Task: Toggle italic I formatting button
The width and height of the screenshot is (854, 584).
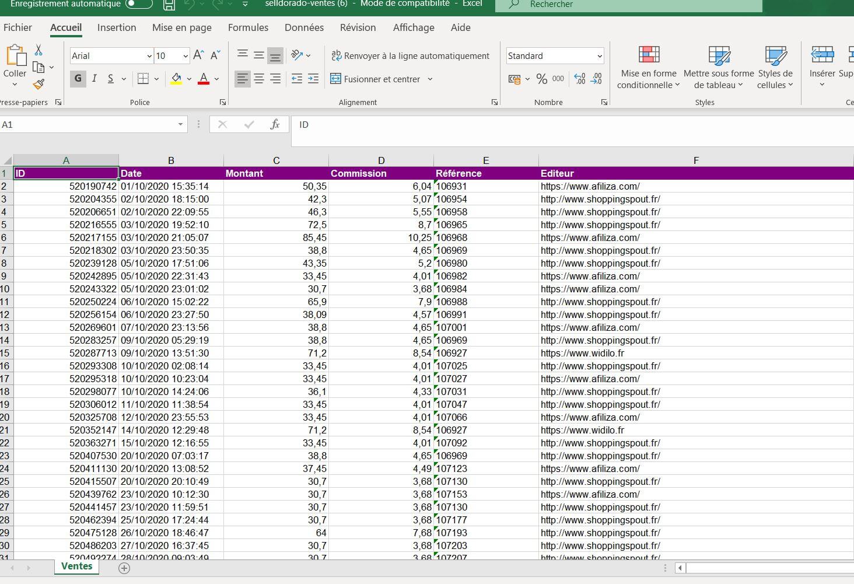Action: (x=94, y=79)
